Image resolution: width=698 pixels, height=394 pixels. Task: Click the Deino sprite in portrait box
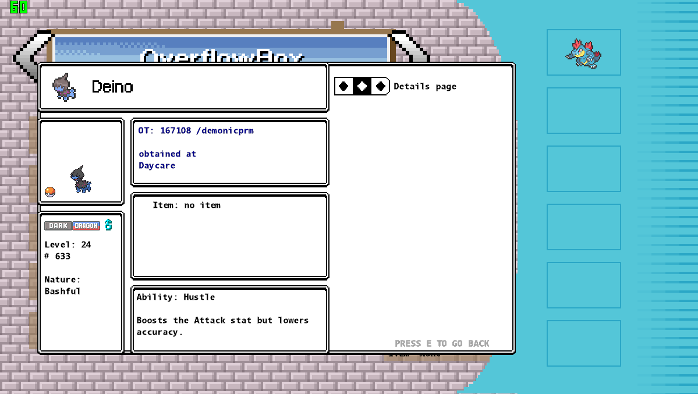(80, 179)
